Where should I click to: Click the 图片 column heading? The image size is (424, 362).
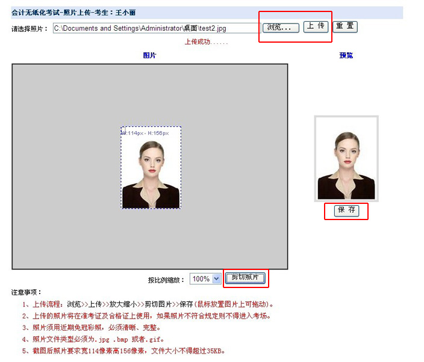pyautogui.click(x=149, y=55)
